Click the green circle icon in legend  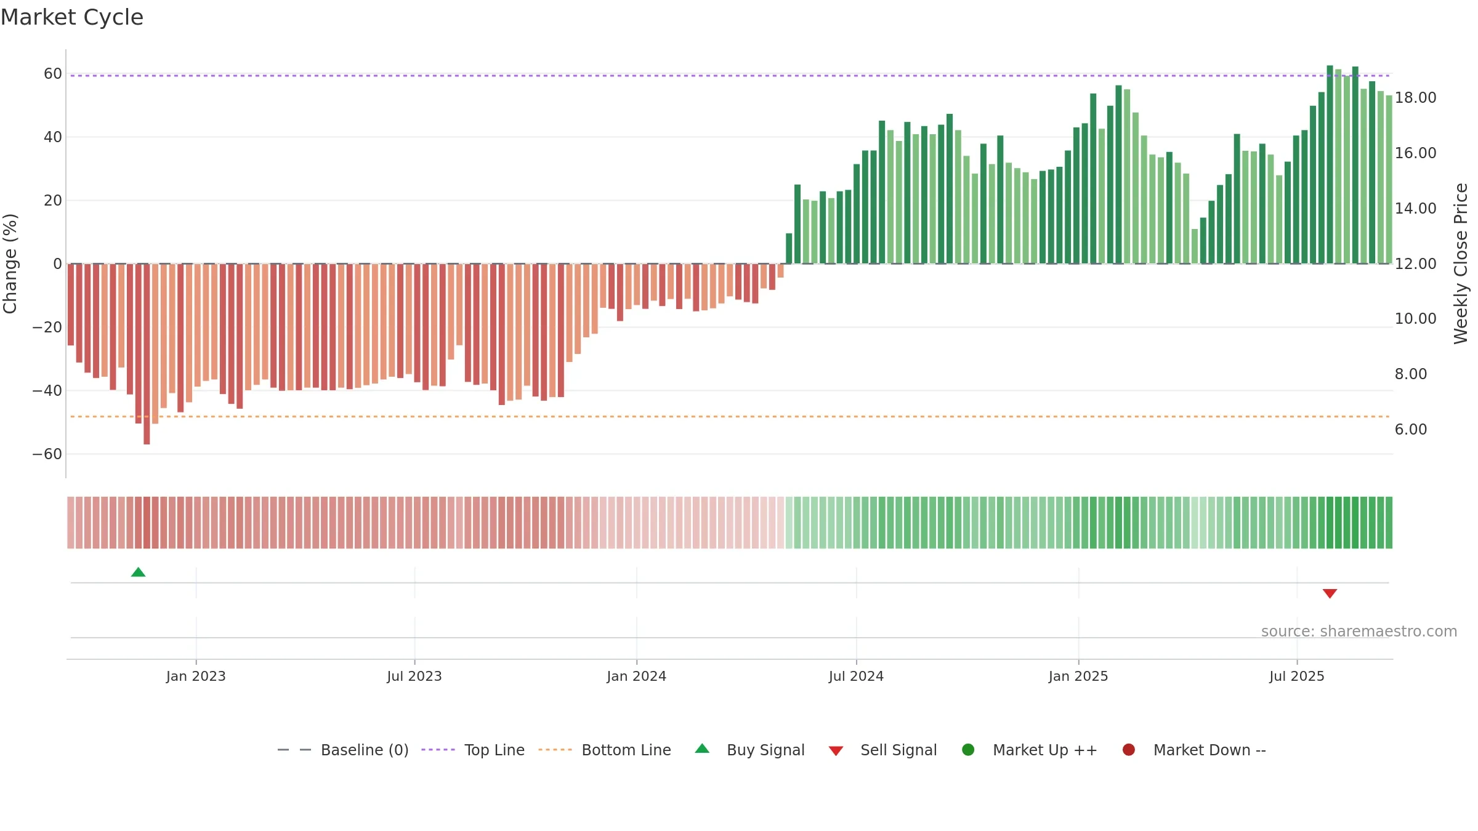(x=968, y=750)
